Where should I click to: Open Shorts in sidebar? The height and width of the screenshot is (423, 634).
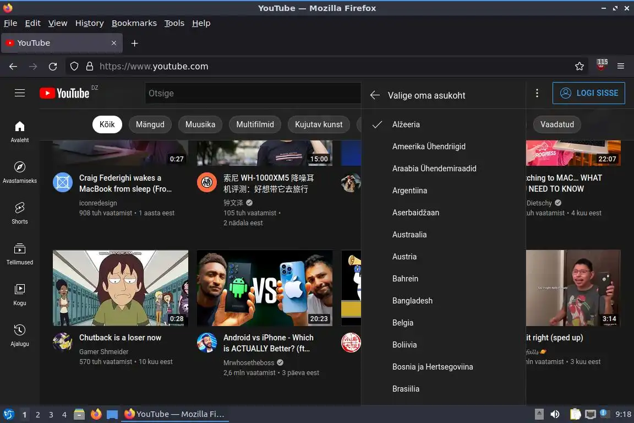[19, 213]
